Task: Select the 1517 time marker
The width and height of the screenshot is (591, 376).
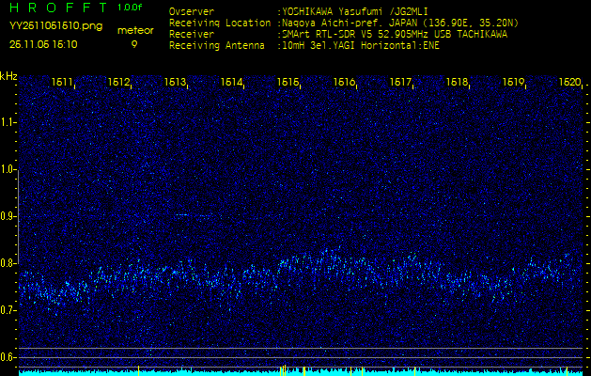Action: (x=401, y=83)
